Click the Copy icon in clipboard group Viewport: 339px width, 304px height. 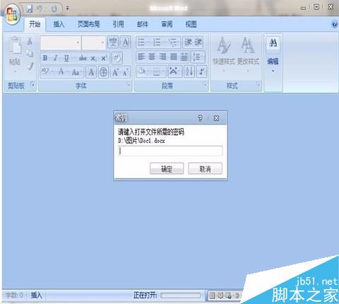pyautogui.click(x=30, y=54)
